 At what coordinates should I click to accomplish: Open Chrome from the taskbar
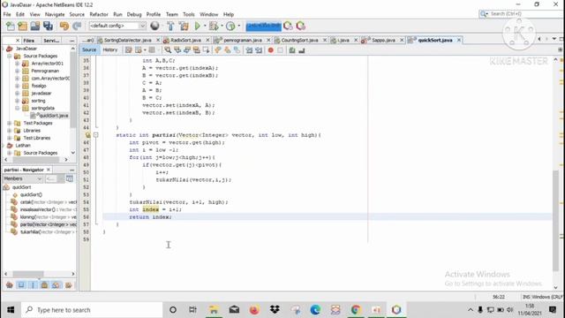coord(356,310)
